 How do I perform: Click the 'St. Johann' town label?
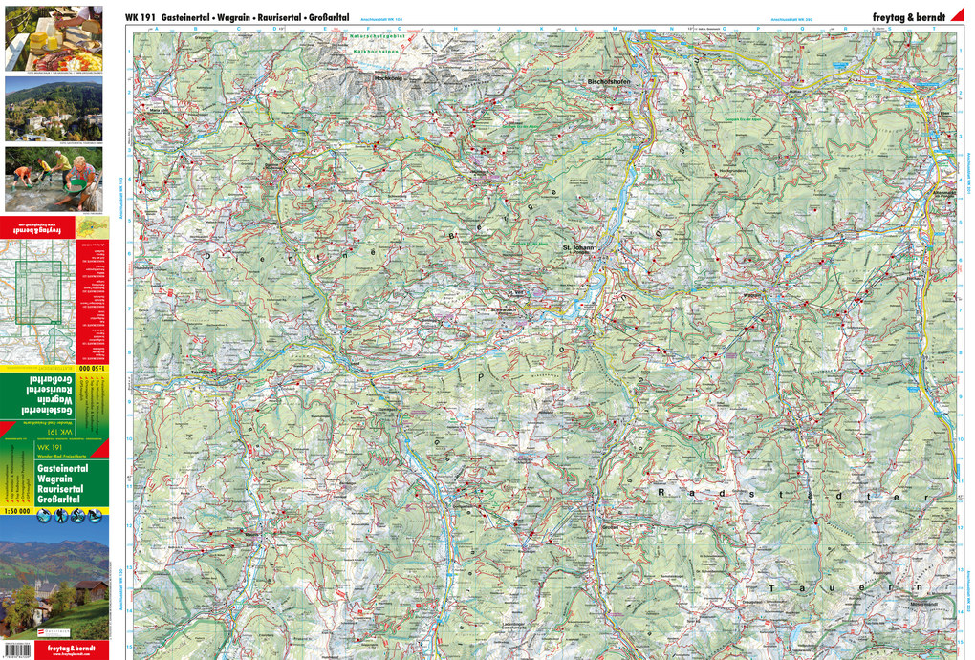click(578, 248)
